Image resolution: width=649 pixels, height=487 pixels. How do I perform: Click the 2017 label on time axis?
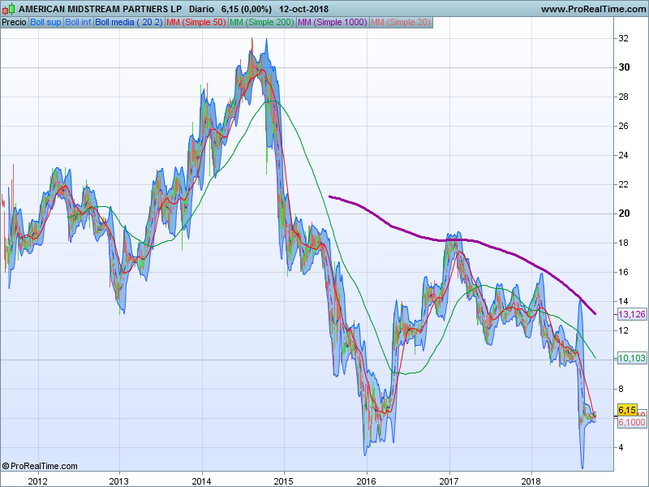449,481
